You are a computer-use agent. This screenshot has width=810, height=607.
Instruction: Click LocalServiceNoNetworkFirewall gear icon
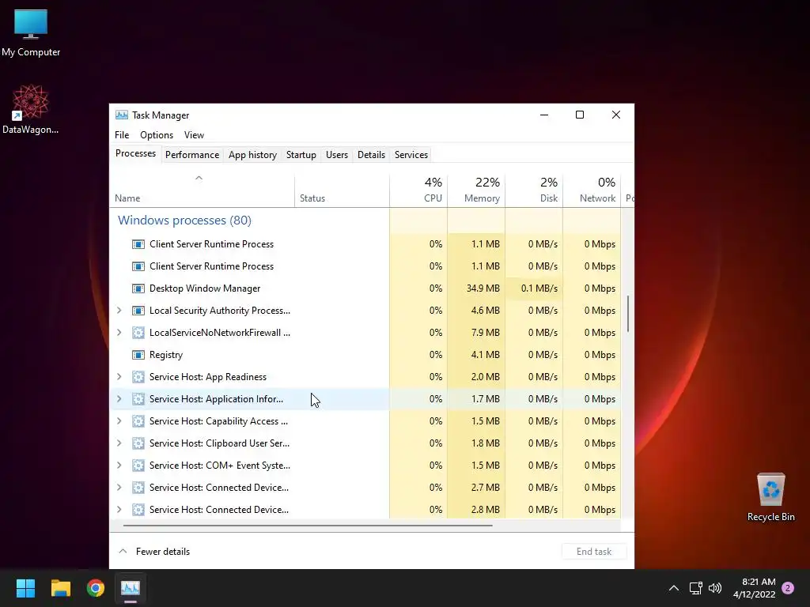[138, 333]
